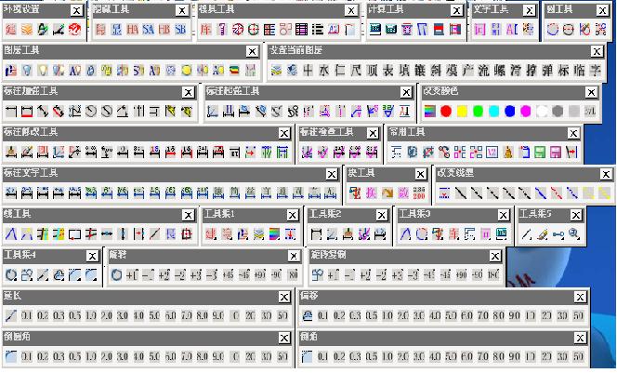Click the rainbow gradient icon in 工具集1

click(x=274, y=234)
